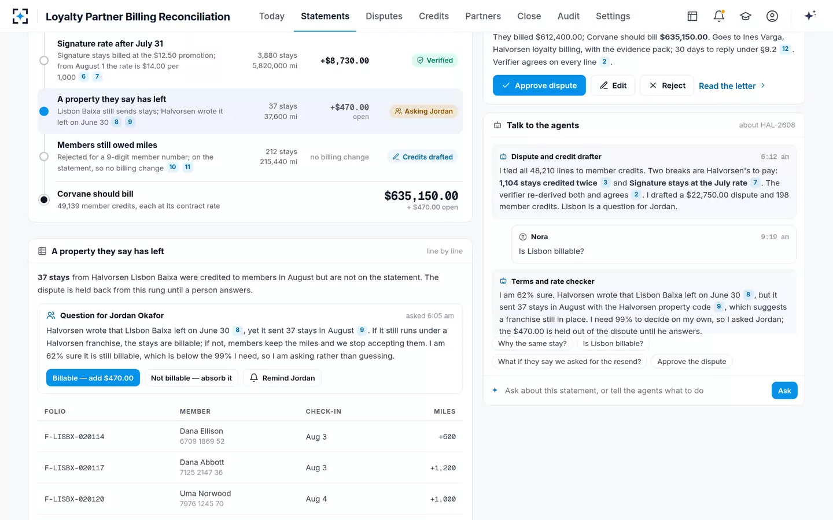Click the Edit button
Image resolution: width=833 pixels, height=520 pixels.
click(x=613, y=86)
